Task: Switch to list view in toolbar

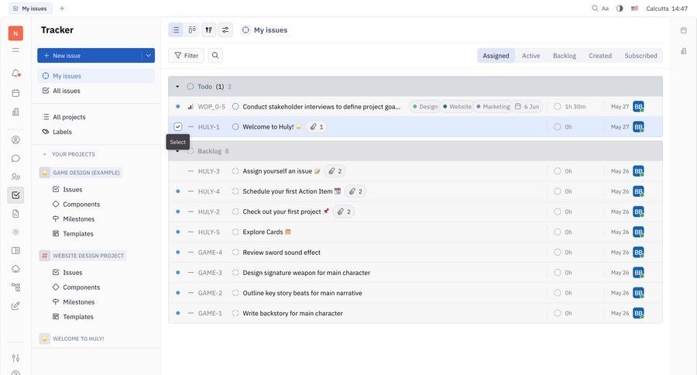Action: 176,29
